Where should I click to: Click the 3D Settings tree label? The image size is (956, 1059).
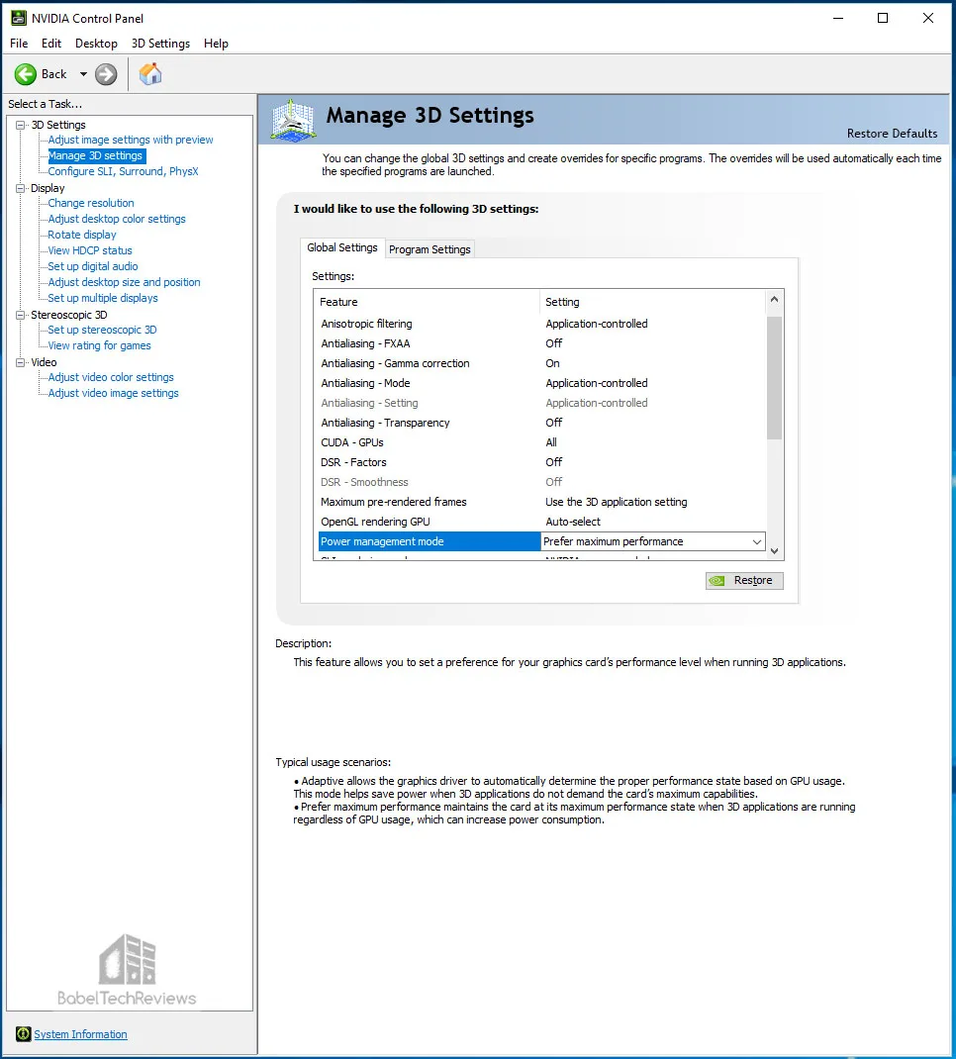58,125
